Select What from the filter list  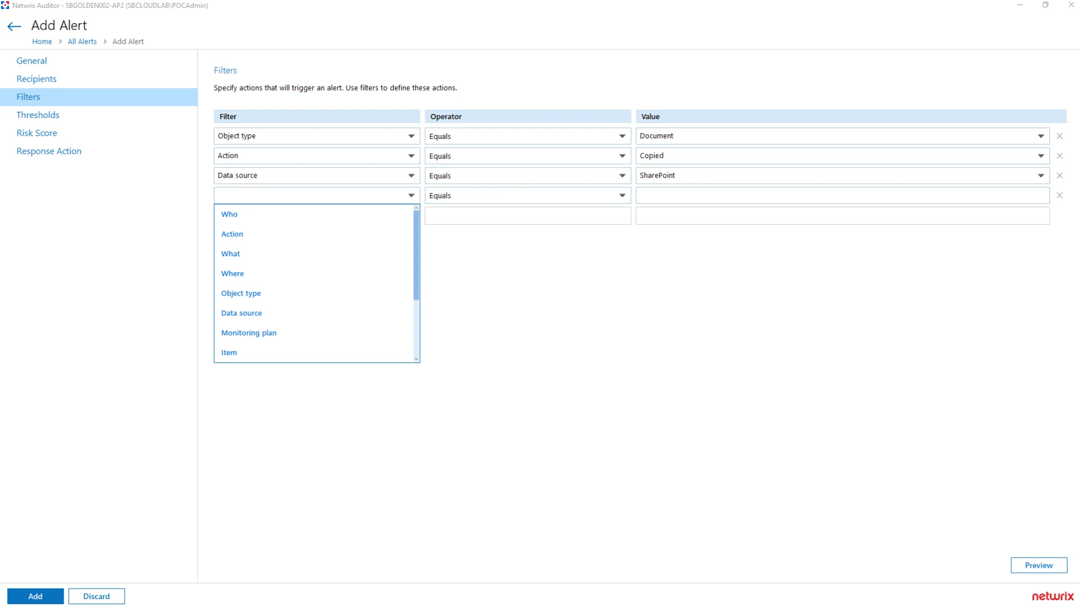coord(314,253)
